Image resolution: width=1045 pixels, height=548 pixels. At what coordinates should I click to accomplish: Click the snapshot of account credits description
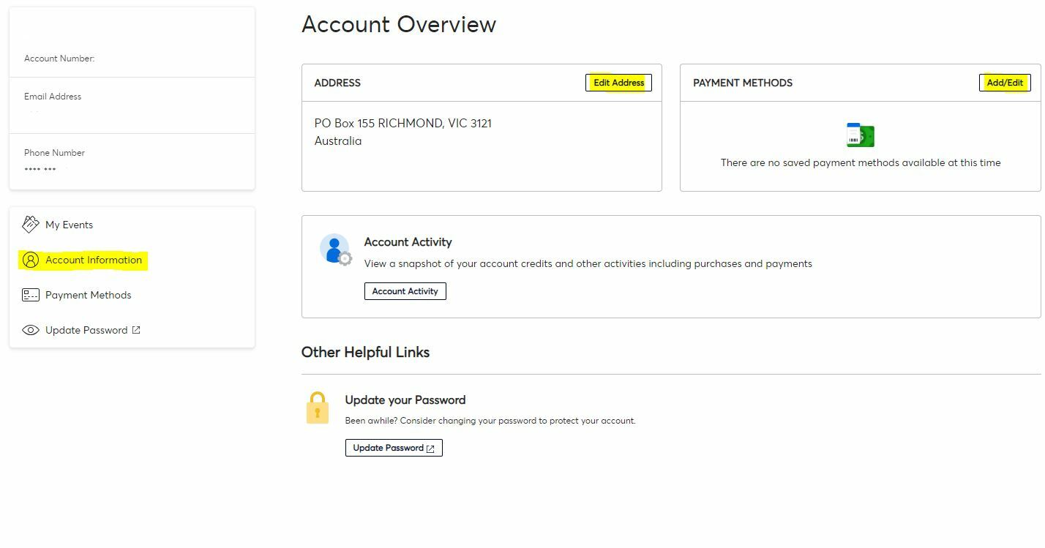click(x=588, y=263)
